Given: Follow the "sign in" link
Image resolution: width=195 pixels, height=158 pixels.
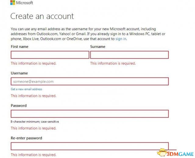Looking at the screenshot, I should point(121,39).
